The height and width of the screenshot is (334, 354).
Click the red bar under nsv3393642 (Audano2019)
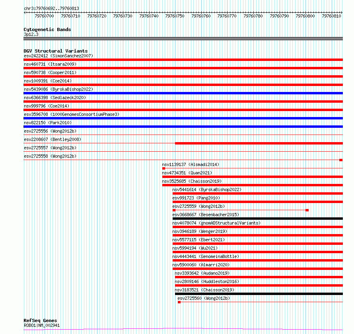click(259, 277)
